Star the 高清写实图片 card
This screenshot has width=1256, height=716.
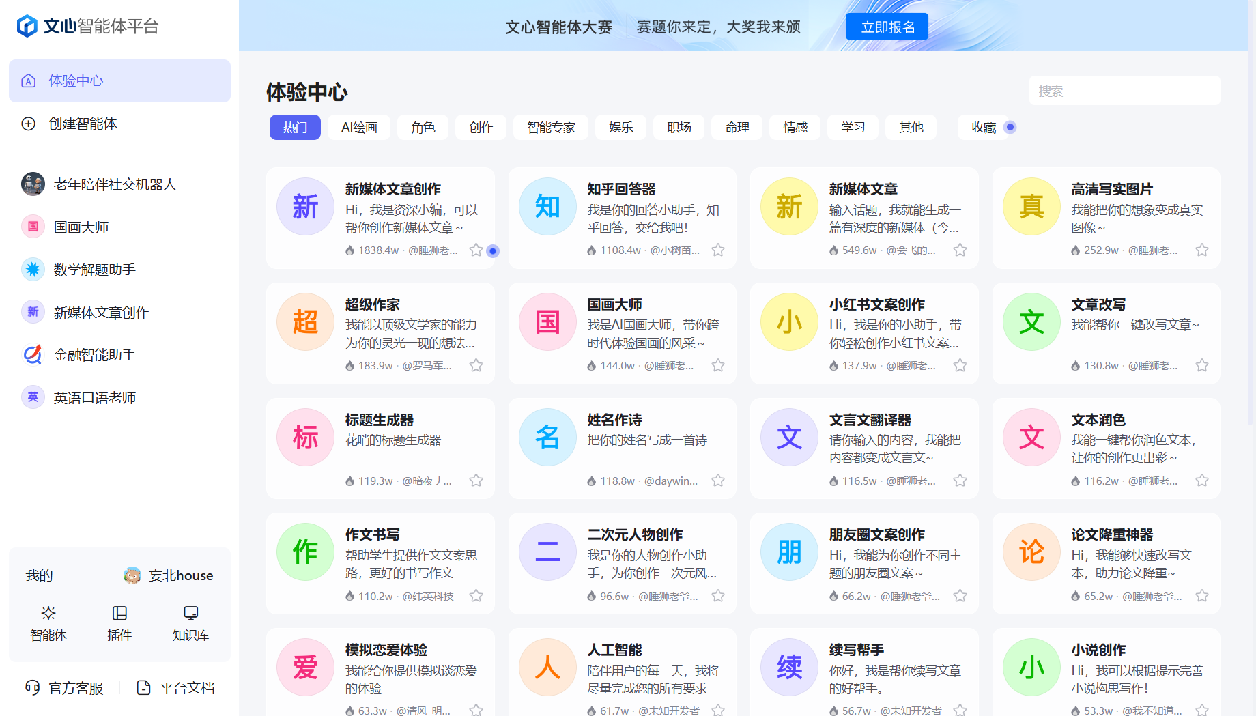click(1202, 250)
